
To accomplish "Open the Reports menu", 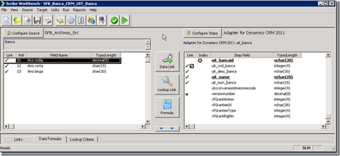I will [79, 10].
